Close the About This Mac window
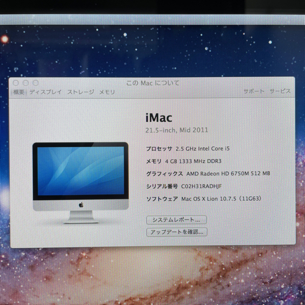 point(16,83)
